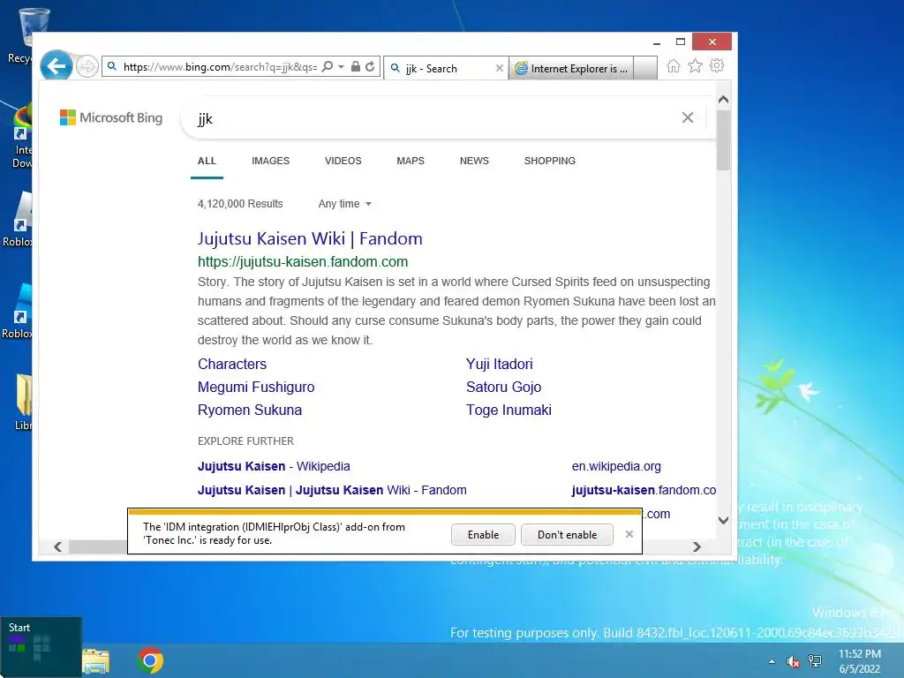904x678 pixels.
Task: Select the MAPS tab
Action: (x=411, y=161)
